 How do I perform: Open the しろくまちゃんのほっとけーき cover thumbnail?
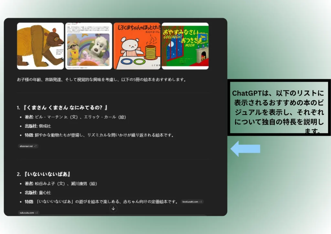click(137, 46)
